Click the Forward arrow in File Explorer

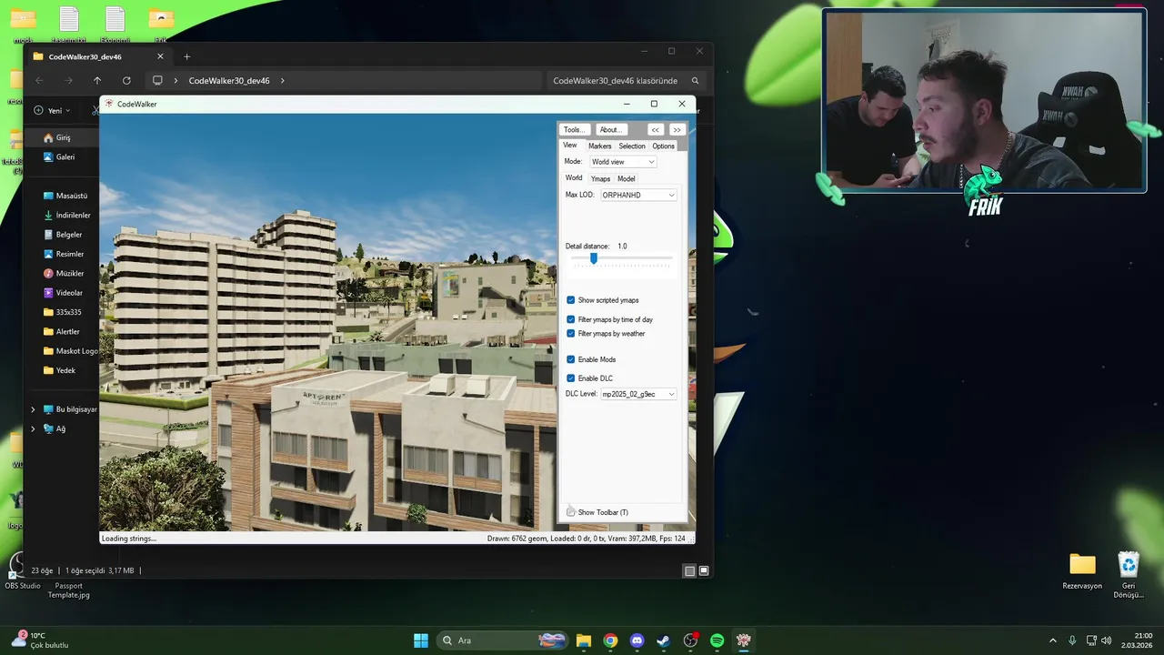(68, 80)
